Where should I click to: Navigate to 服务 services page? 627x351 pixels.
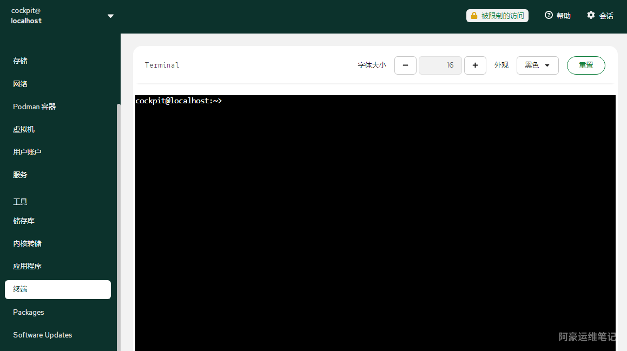point(21,175)
